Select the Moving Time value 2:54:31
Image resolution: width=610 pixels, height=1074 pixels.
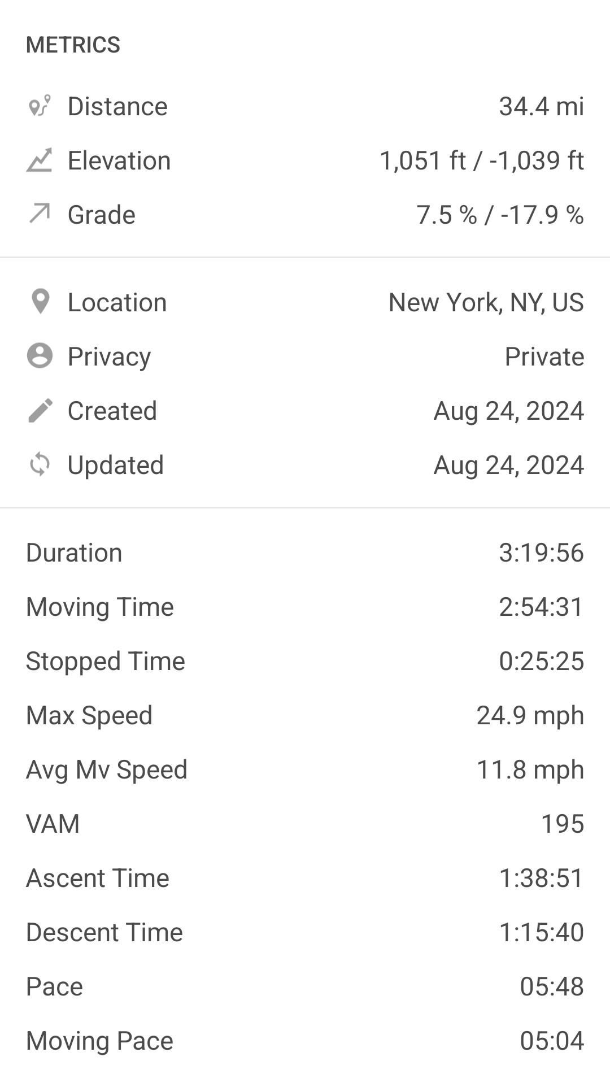click(x=541, y=607)
